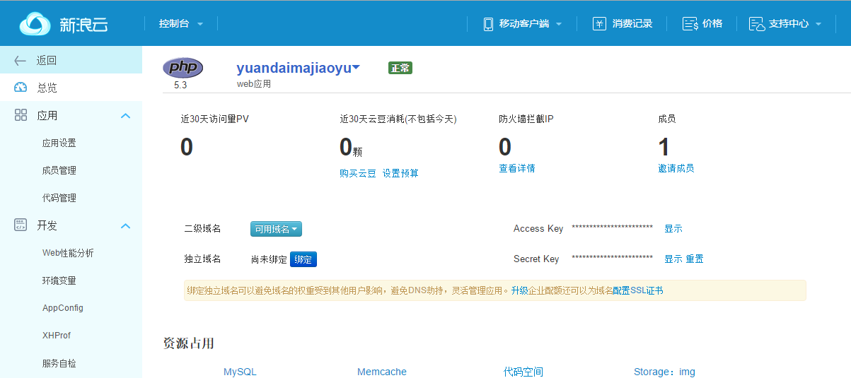Click the 代码空间 resource link
851x378 pixels.
pos(523,372)
